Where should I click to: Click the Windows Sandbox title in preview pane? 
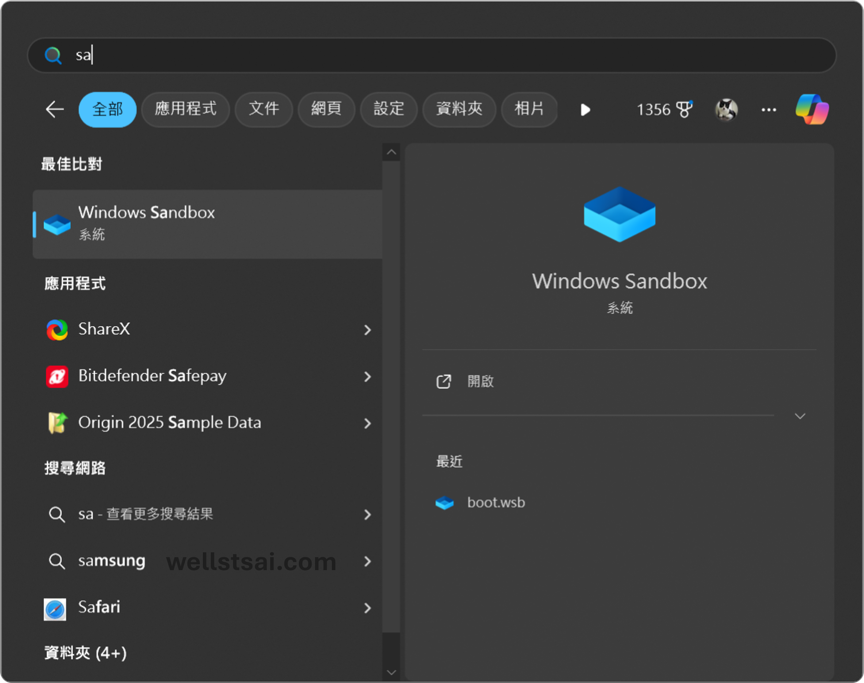[x=619, y=281]
